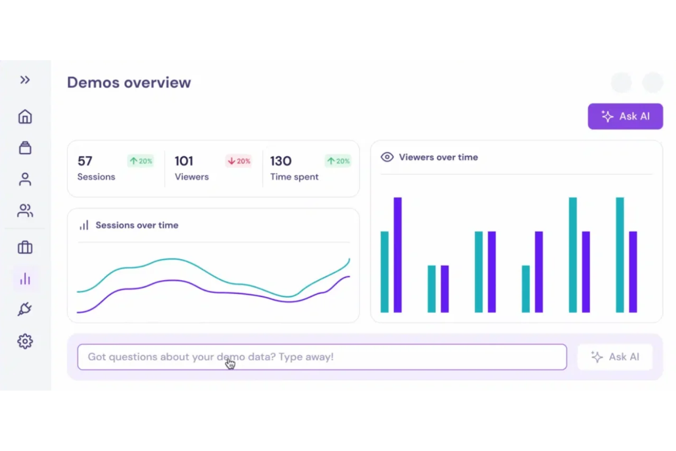
Task: Click the green 20% badge next to Sessions
Action: click(x=141, y=161)
